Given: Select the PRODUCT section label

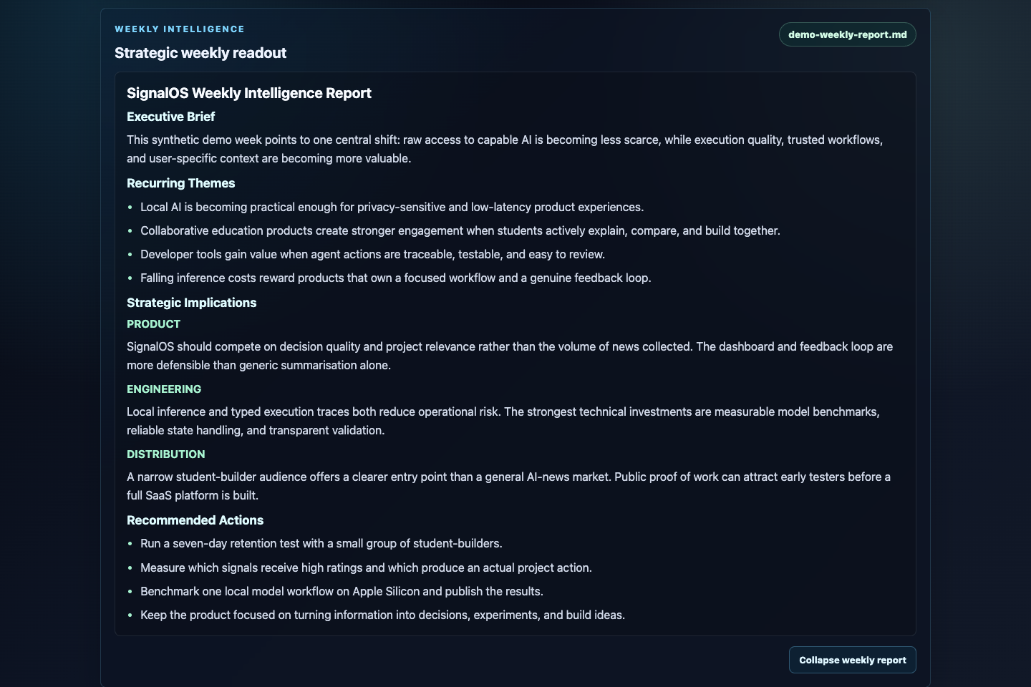Looking at the screenshot, I should pos(153,324).
